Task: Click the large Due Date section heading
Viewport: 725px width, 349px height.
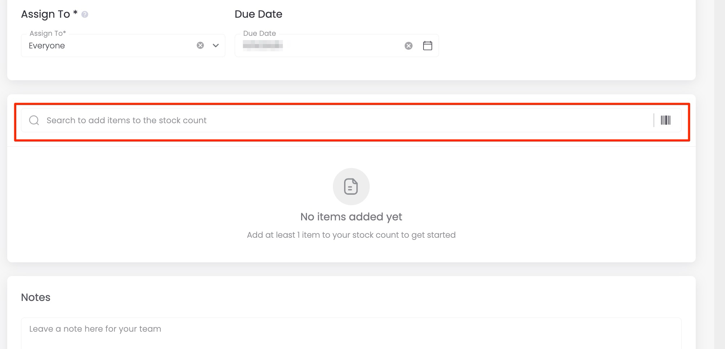Action: 258,14
